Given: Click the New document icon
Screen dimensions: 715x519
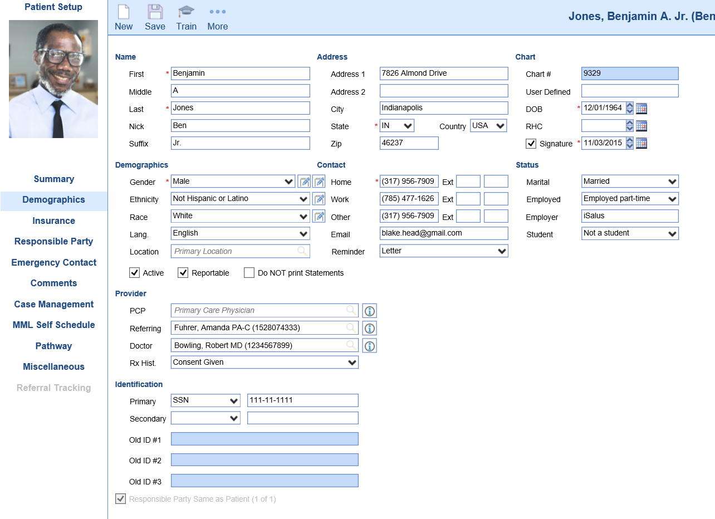Looking at the screenshot, I should tap(123, 12).
